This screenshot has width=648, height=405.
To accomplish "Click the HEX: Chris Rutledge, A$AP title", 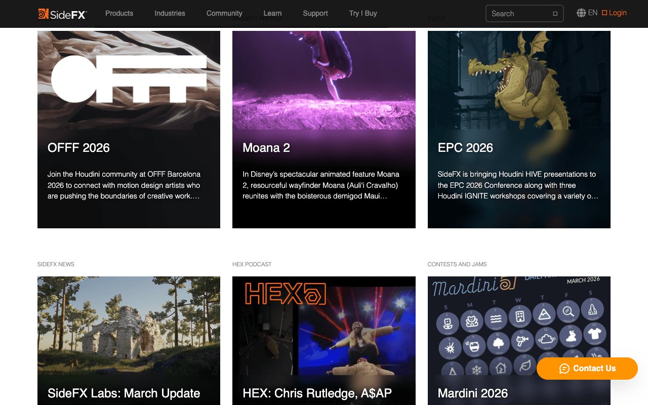I will point(317,393).
